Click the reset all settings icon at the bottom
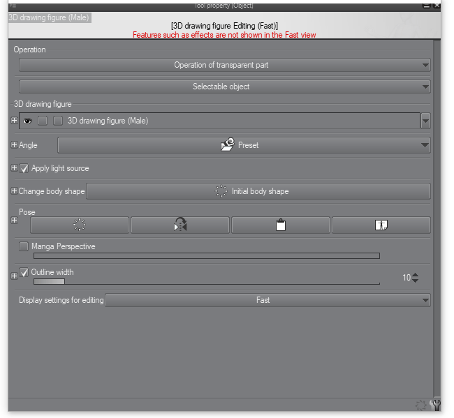Viewport: 454px width, 418px height. (420, 405)
